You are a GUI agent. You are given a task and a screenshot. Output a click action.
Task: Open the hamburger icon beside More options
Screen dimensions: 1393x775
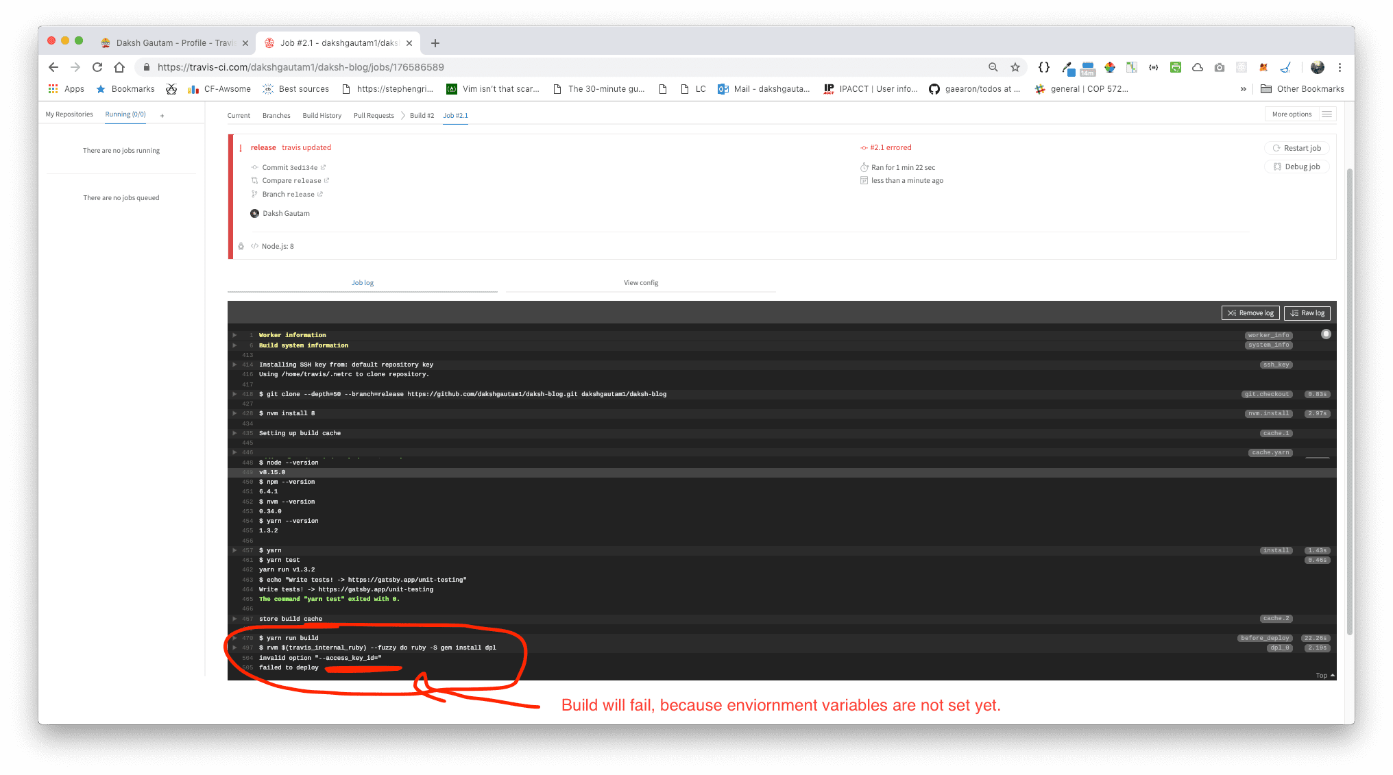click(1327, 114)
